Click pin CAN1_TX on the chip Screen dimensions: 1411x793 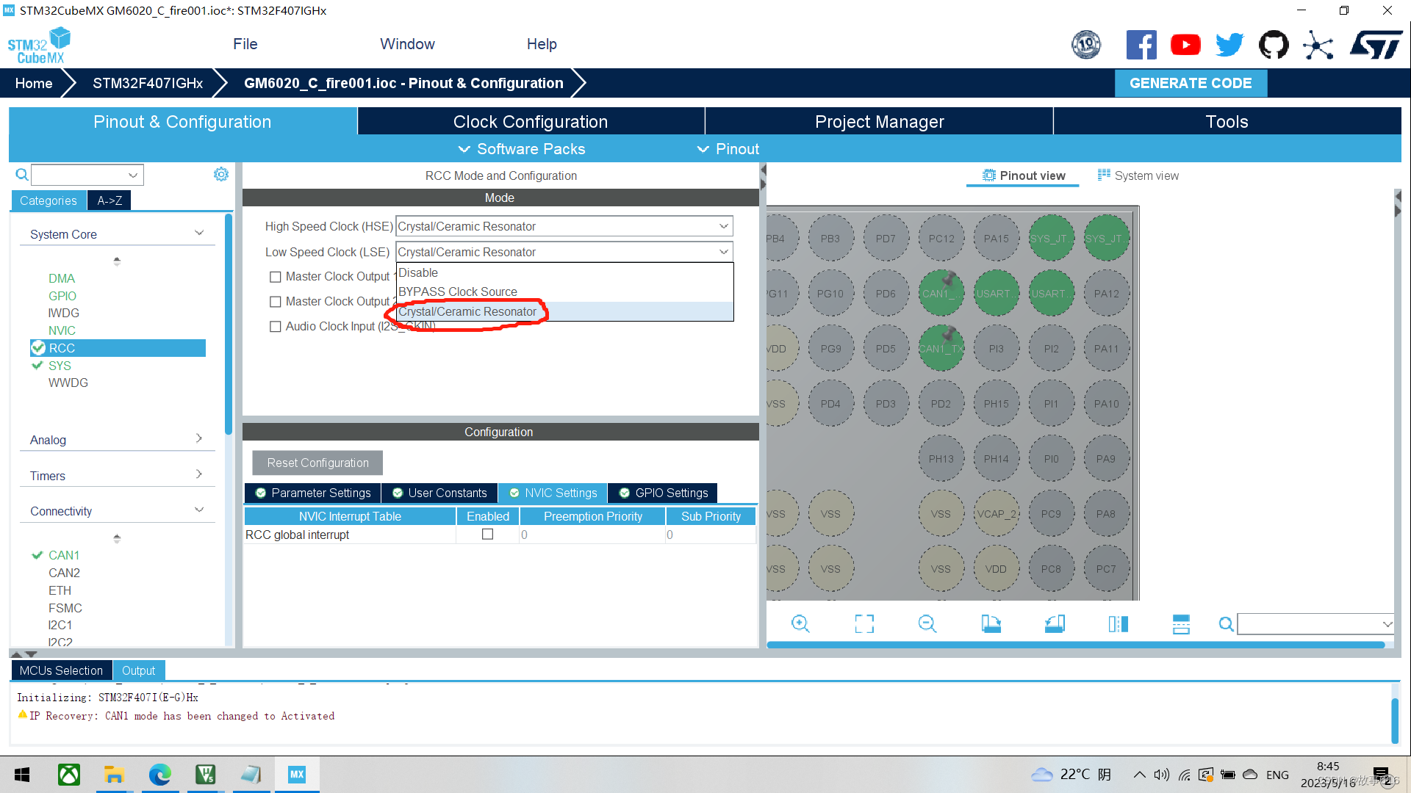[x=941, y=348]
